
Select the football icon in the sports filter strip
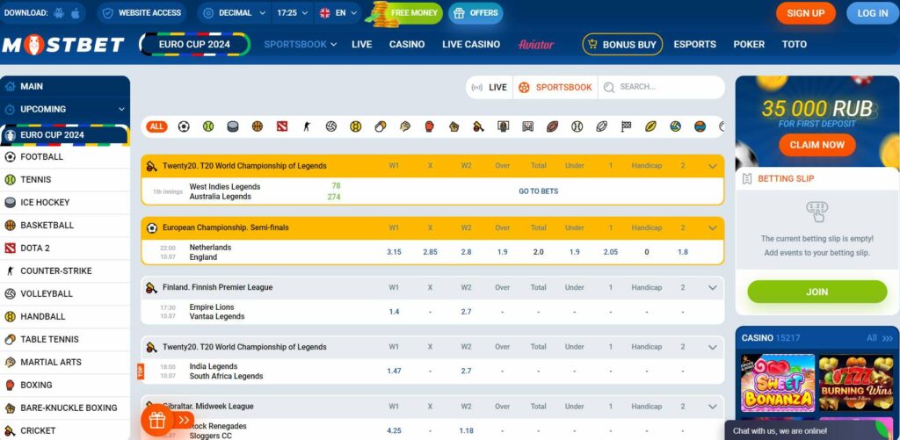184,126
